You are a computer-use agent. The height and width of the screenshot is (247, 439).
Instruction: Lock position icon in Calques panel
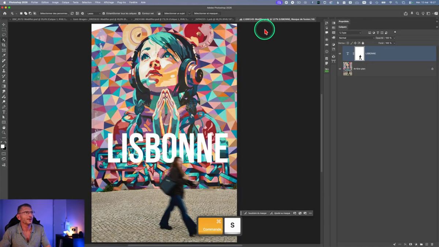355,43
